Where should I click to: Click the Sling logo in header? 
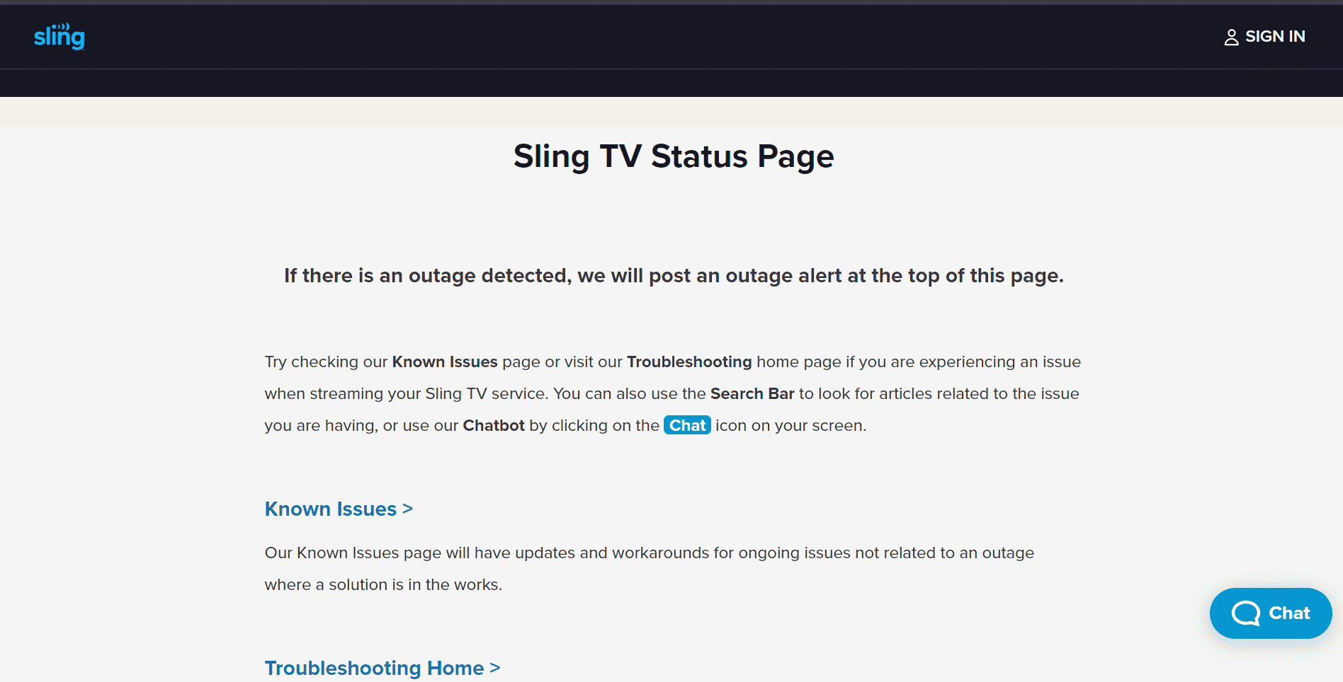(59, 36)
